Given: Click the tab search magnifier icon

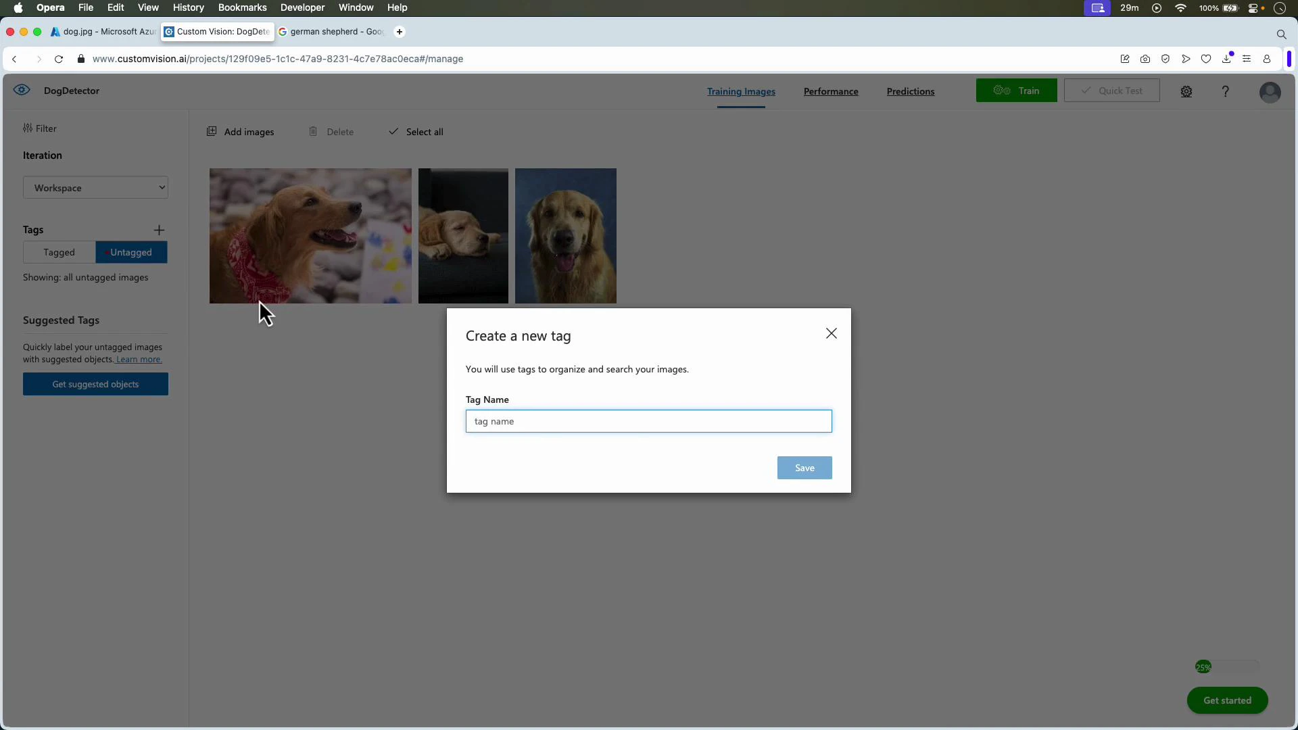Looking at the screenshot, I should (x=1281, y=34).
